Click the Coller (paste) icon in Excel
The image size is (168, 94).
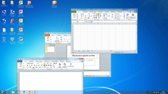click(x=74, y=15)
